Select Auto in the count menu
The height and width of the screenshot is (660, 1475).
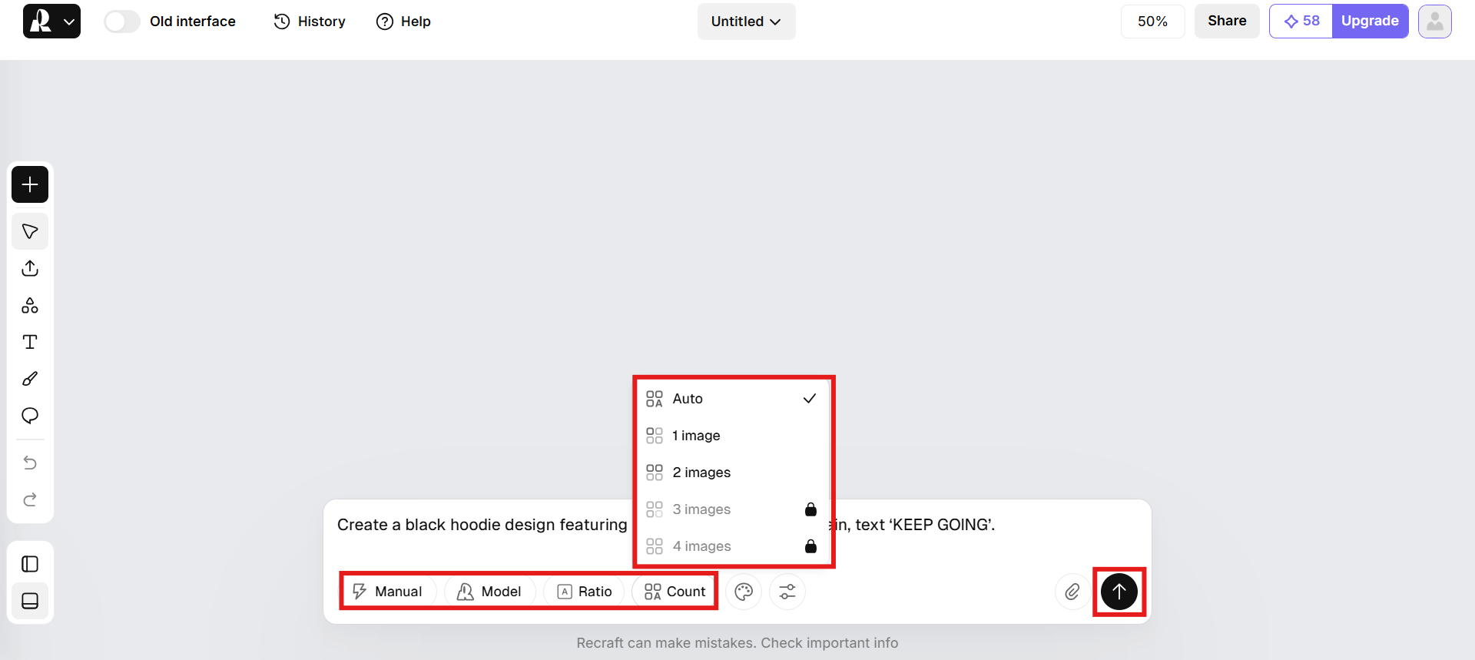coord(734,399)
